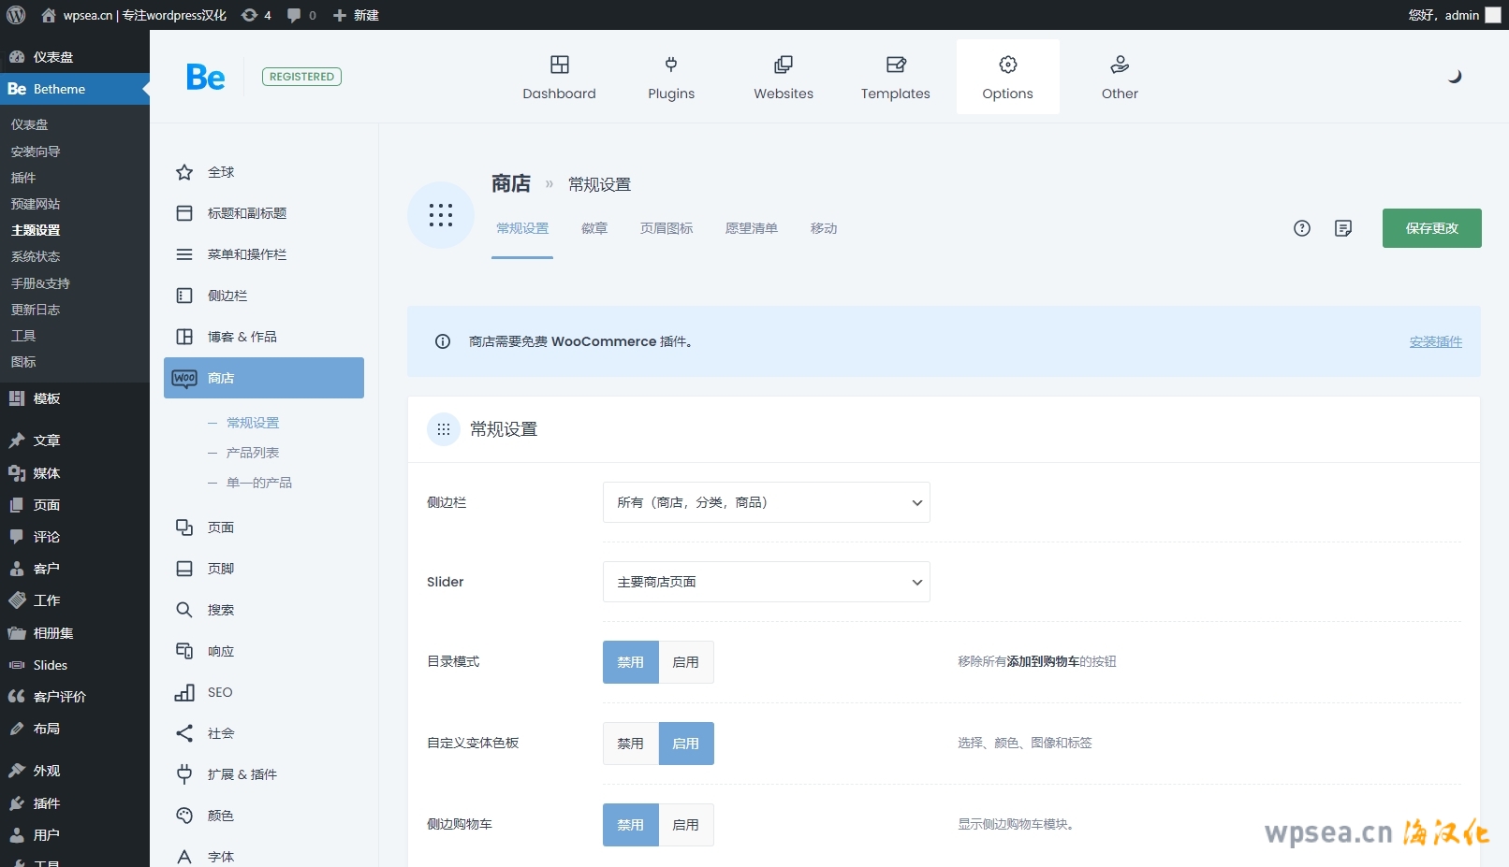Open the notes icon beside save button

pos(1342,228)
